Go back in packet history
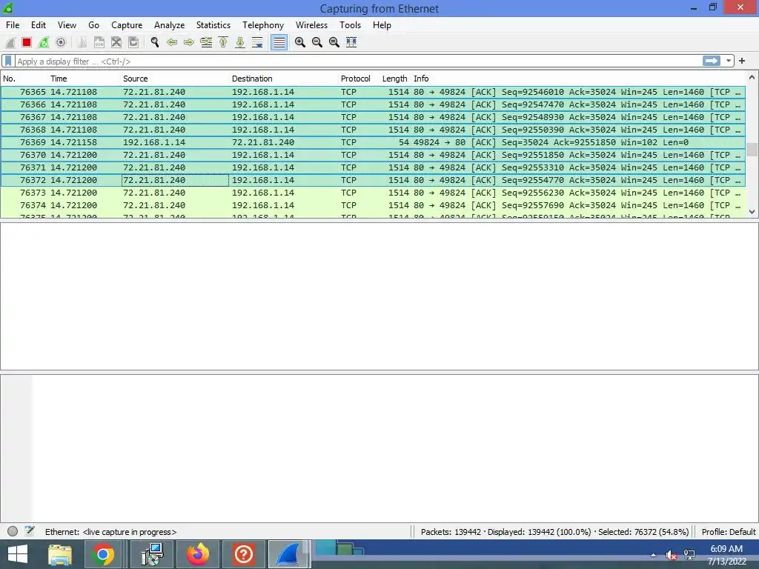 [172, 42]
